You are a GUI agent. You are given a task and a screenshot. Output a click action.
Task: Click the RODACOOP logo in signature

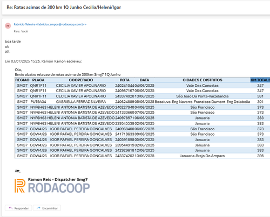[52, 186]
